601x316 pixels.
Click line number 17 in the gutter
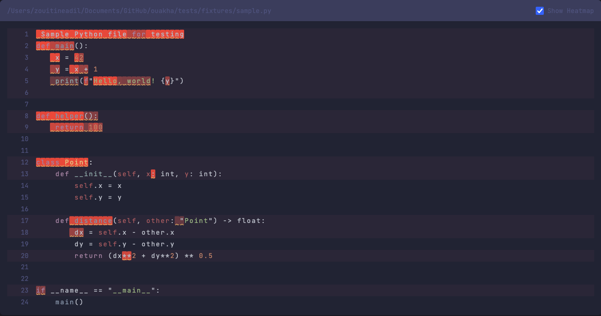[24, 221]
